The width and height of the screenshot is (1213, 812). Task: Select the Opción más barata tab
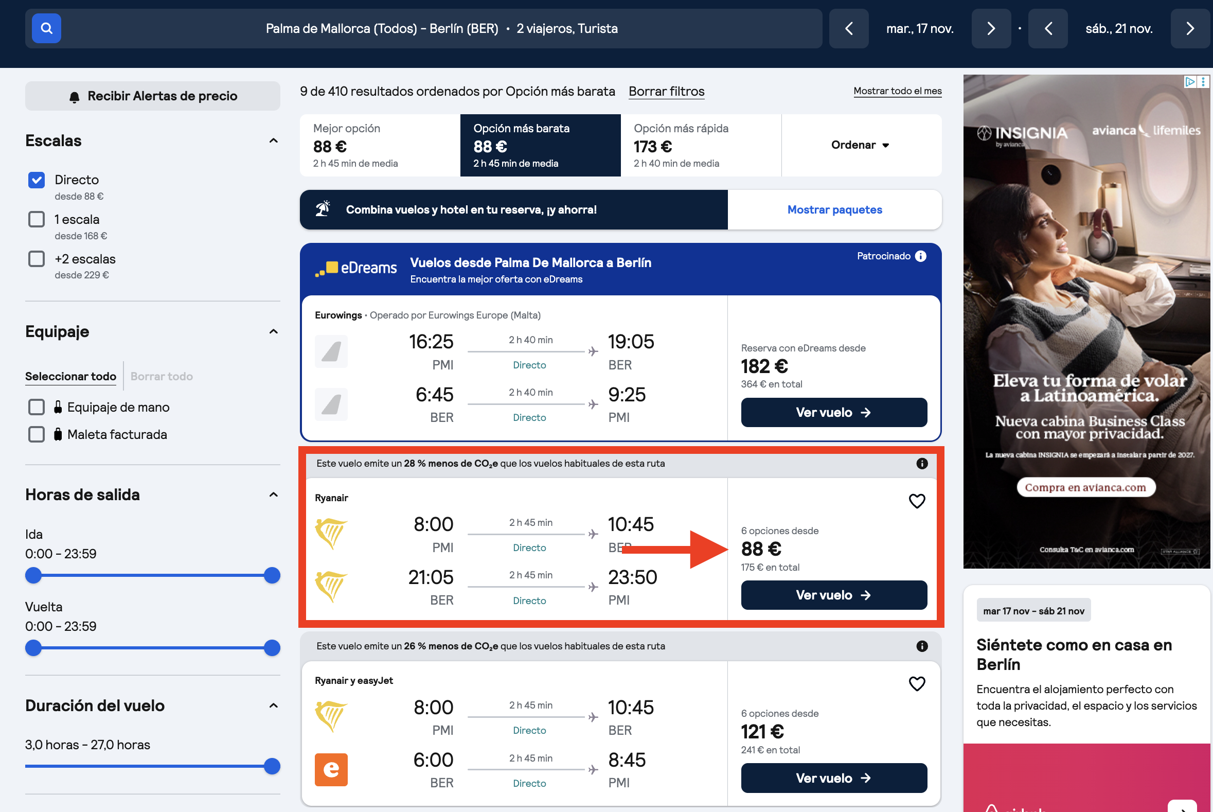click(x=540, y=145)
